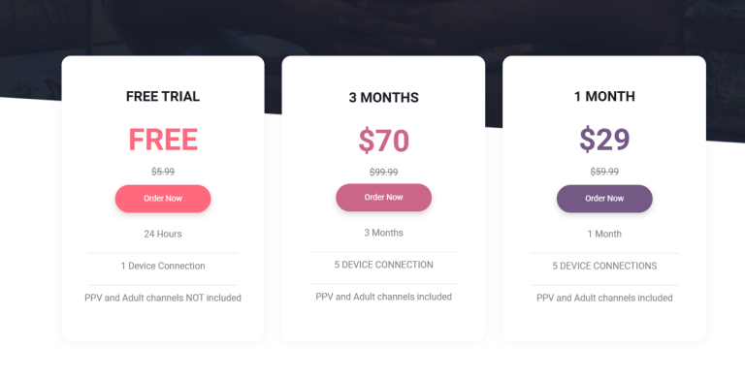Click the purple $29 price text
The width and height of the screenshot is (745, 379).
click(604, 140)
